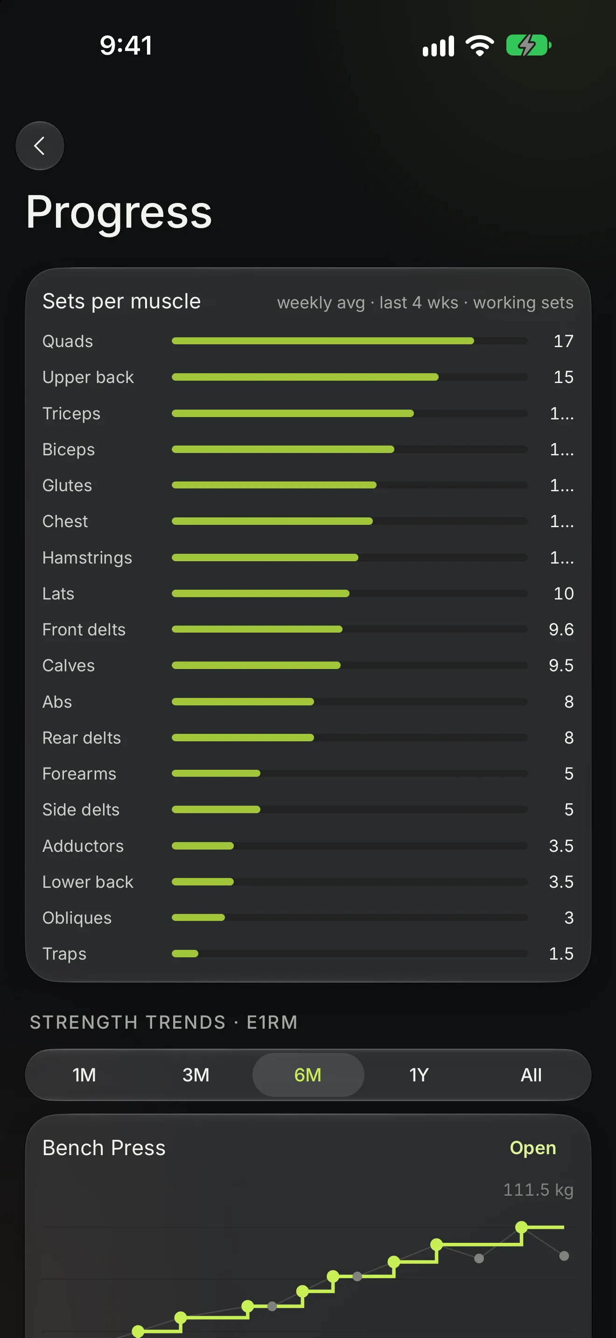Screen dimensions: 616x1338
Task: Tap the Traps progress bar
Action: (x=350, y=954)
